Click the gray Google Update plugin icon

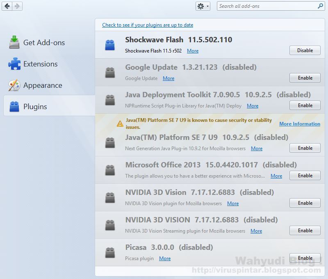pyautogui.click(x=110, y=73)
